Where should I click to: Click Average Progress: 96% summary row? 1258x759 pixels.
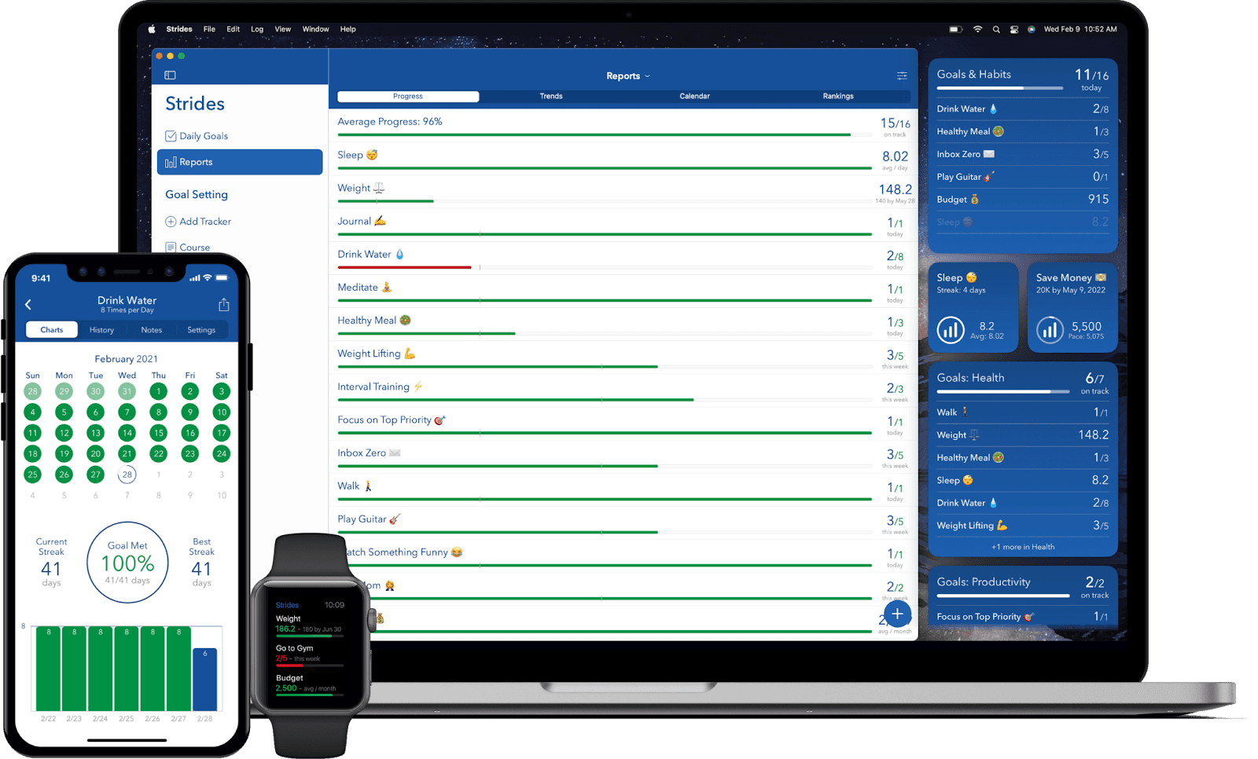tap(623, 124)
